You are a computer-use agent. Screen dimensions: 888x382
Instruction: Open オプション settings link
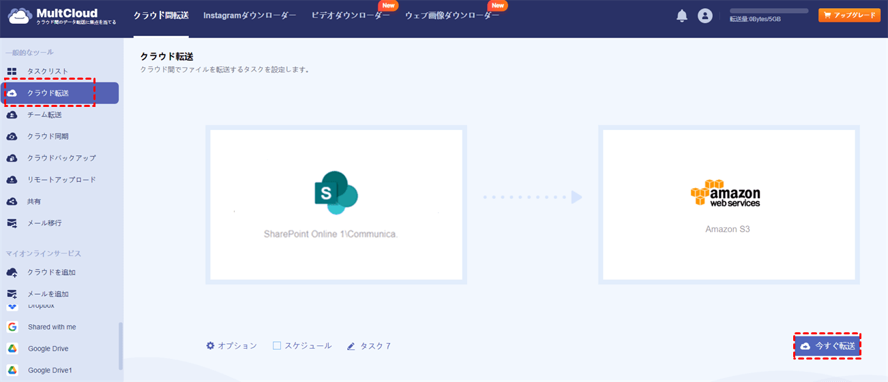click(x=232, y=346)
